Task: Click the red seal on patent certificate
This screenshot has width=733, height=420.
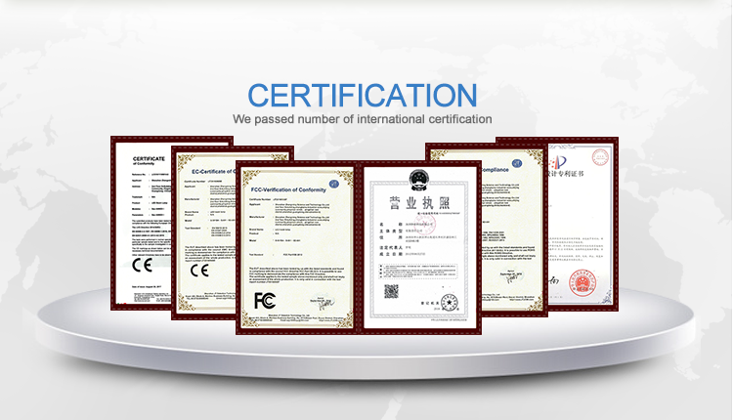Action: pyautogui.click(x=582, y=283)
